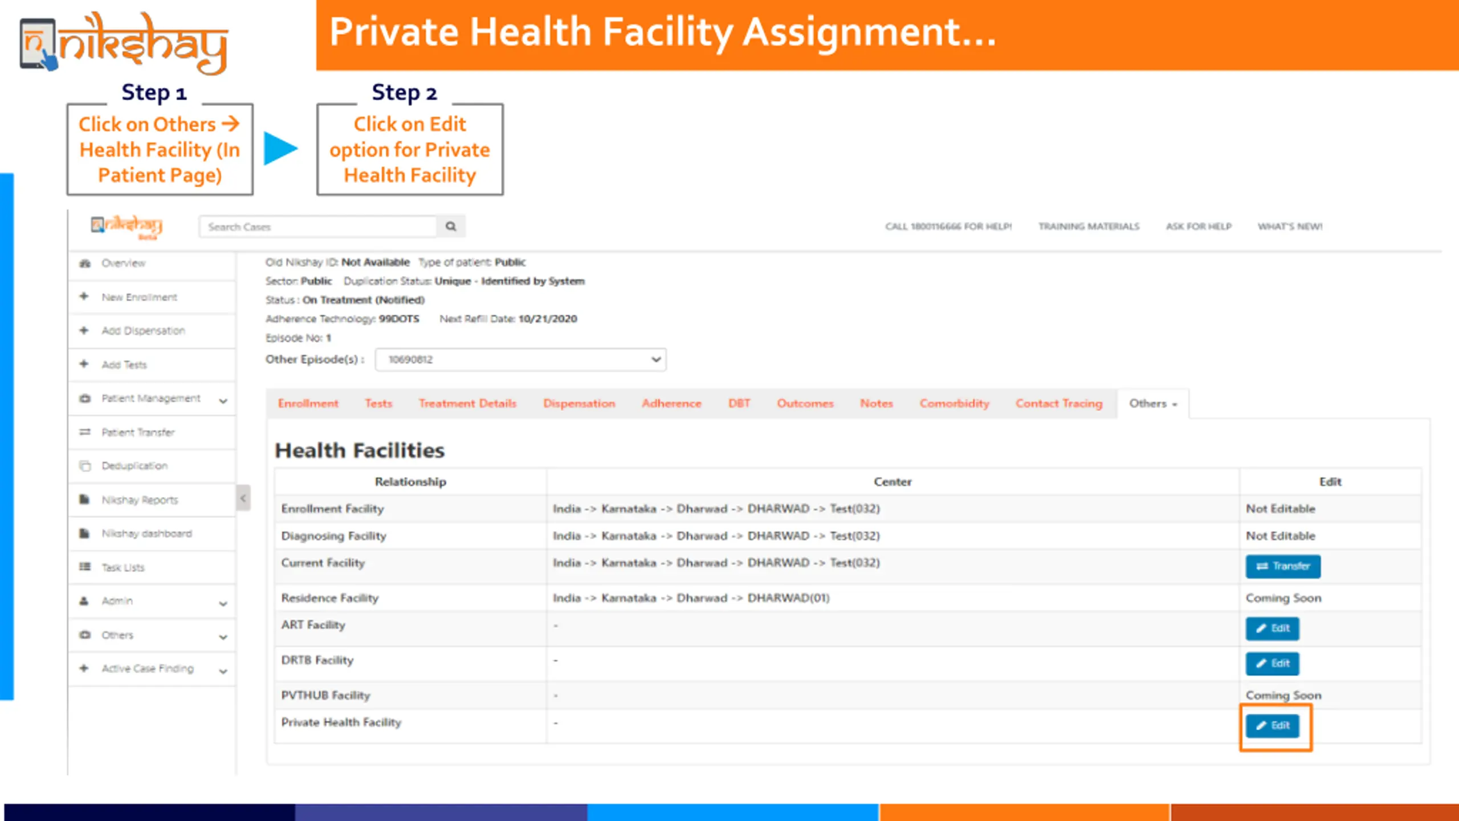The width and height of the screenshot is (1459, 821).
Task: Click the Patient Transfer arrows icon
Action: pyautogui.click(x=85, y=432)
